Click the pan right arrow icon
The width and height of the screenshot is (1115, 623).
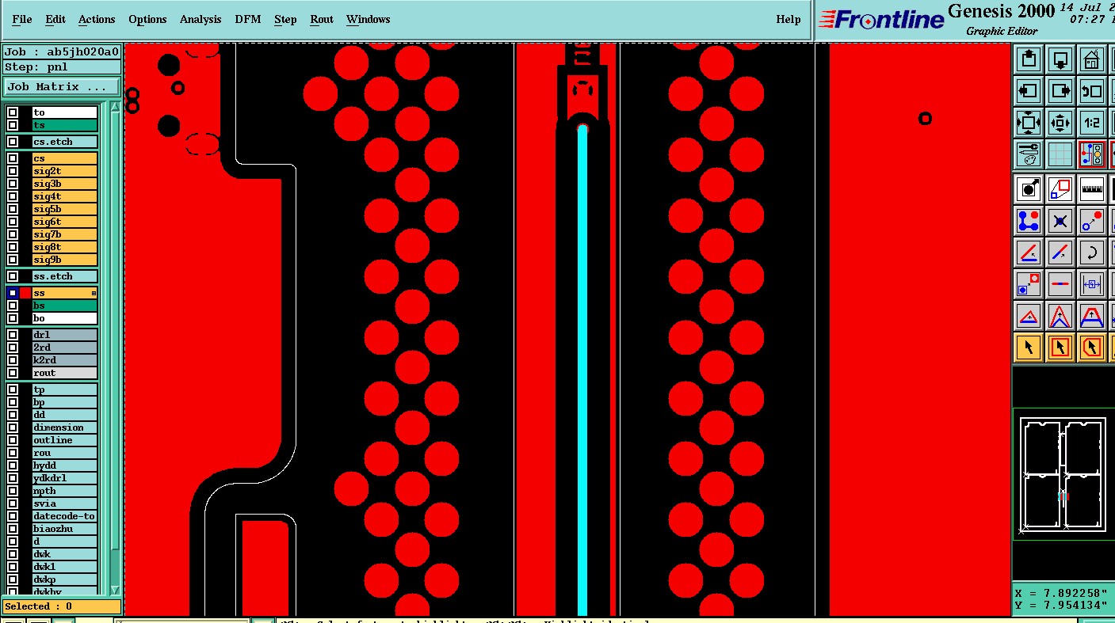tap(1060, 91)
